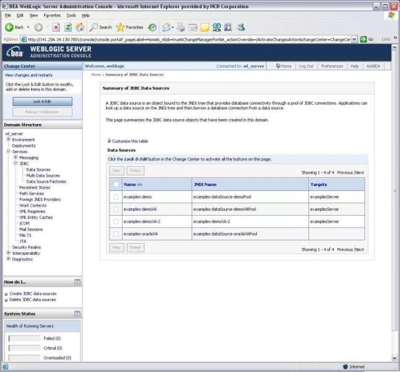
Task: Click the Overloaded (0) health bar
Action: click(25, 357)
